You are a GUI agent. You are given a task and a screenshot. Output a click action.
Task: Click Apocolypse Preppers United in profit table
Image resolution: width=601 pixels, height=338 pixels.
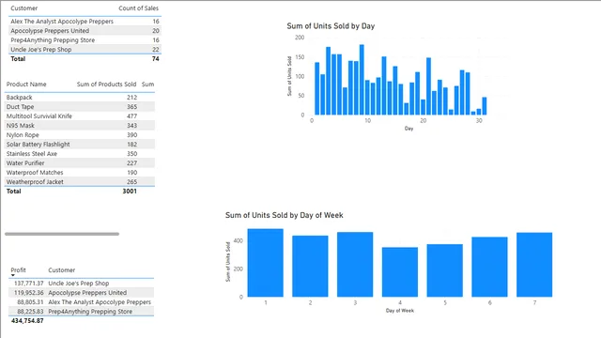tap(87, 292)
